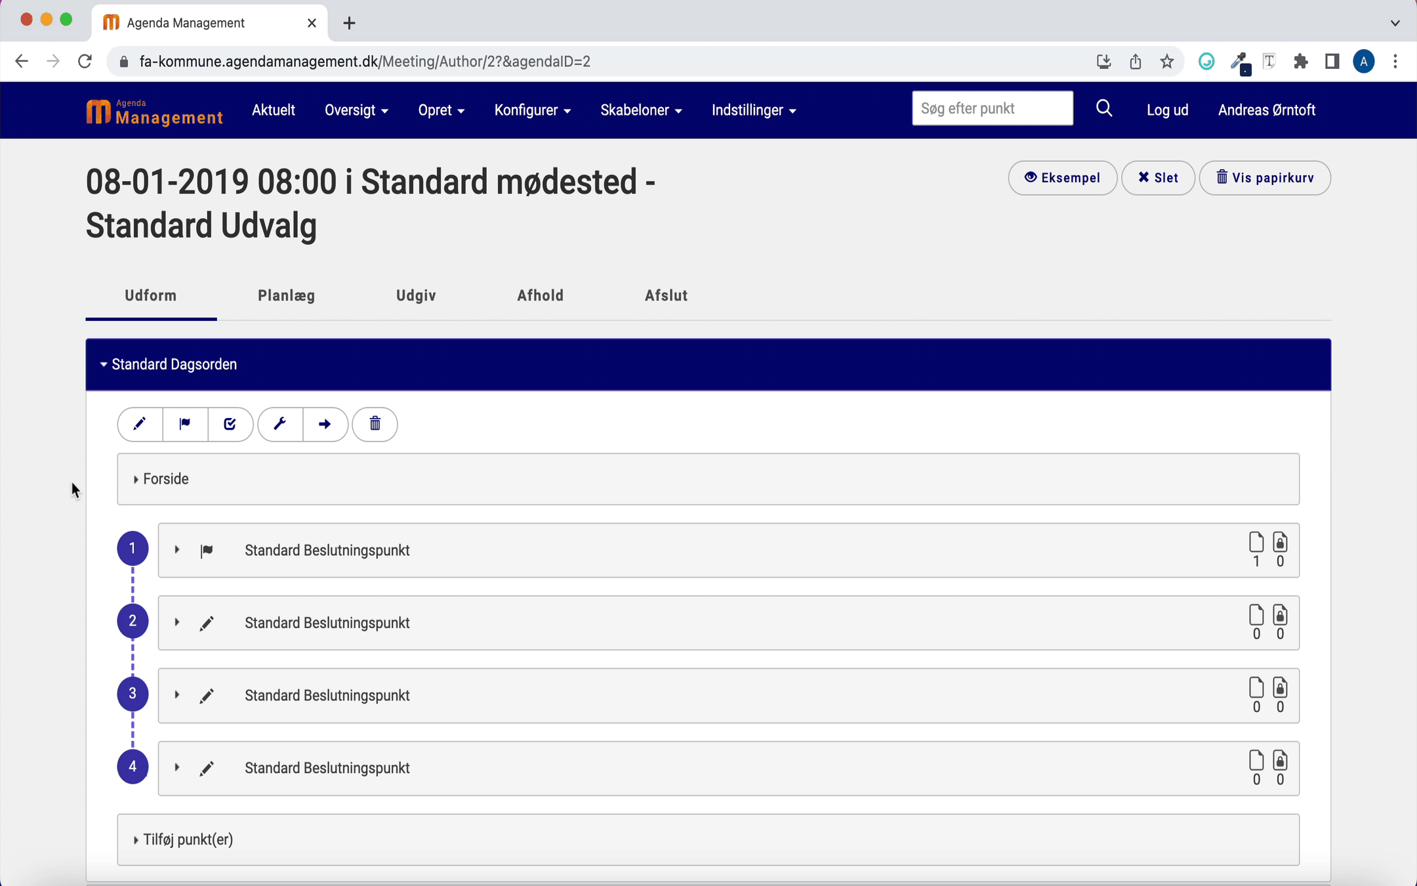Click the document icon on item 2
This screenshot has width=1417, height=886.
tap(1256, 616)
